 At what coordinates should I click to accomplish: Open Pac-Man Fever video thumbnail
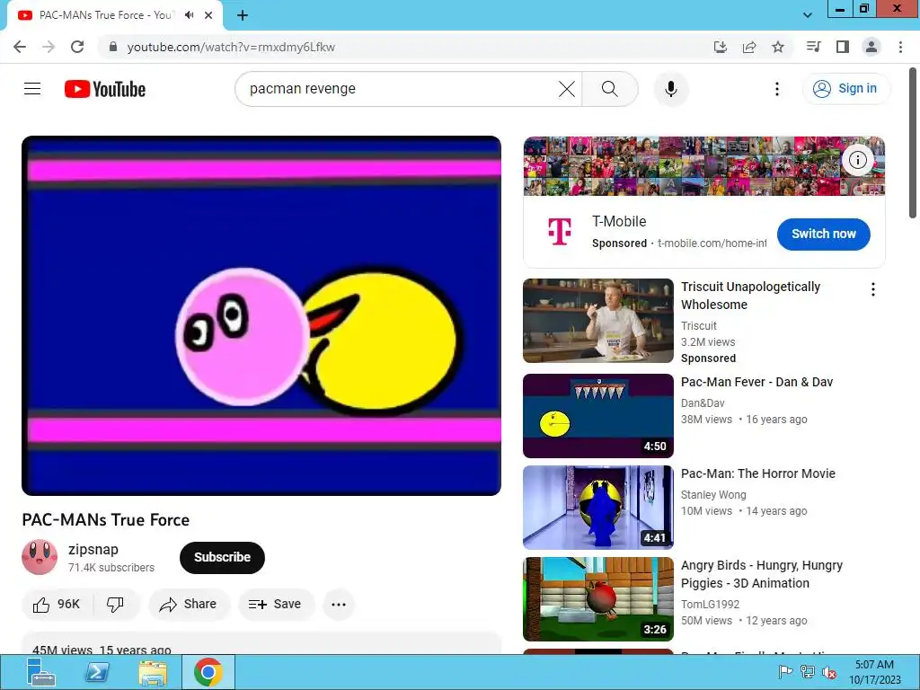[597, 415]
